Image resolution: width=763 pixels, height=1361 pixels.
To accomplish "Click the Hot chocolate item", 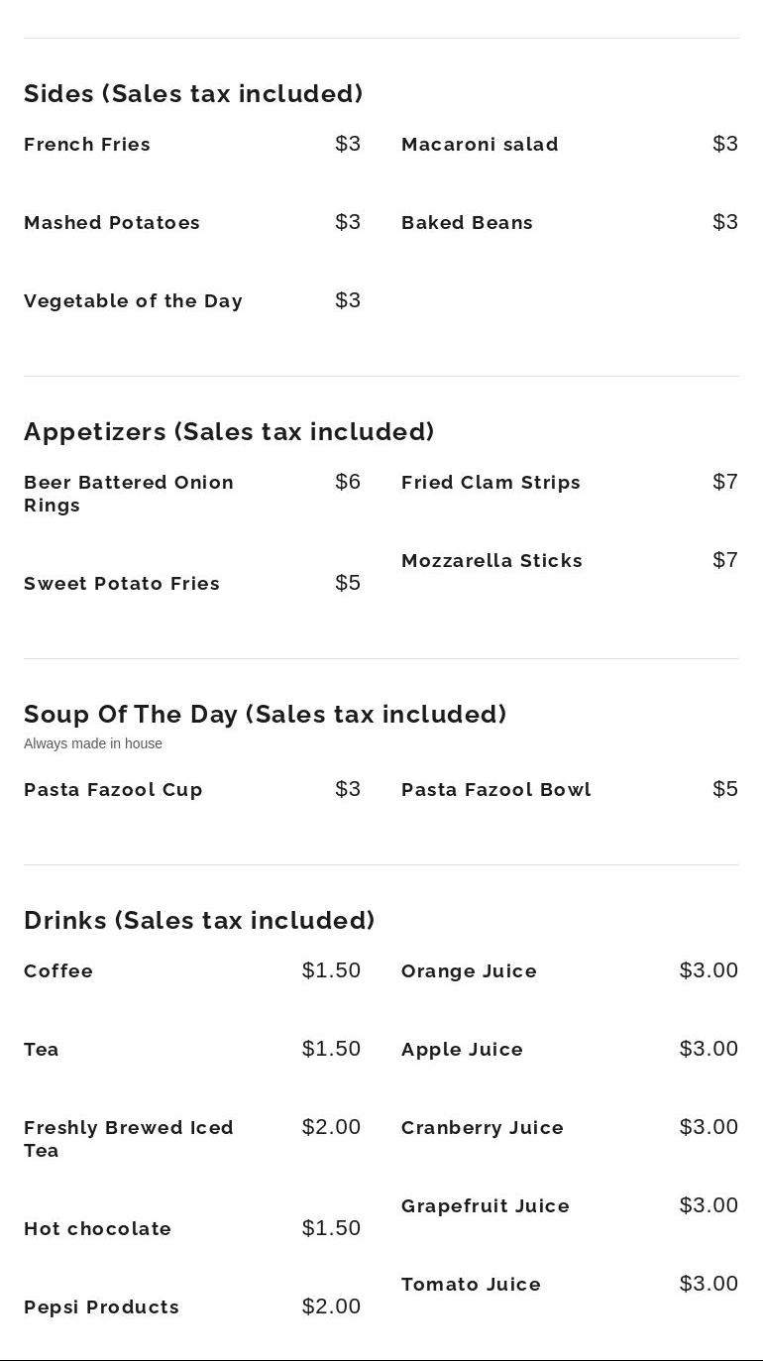I will pyautogui.click(x=97, y=1229).
